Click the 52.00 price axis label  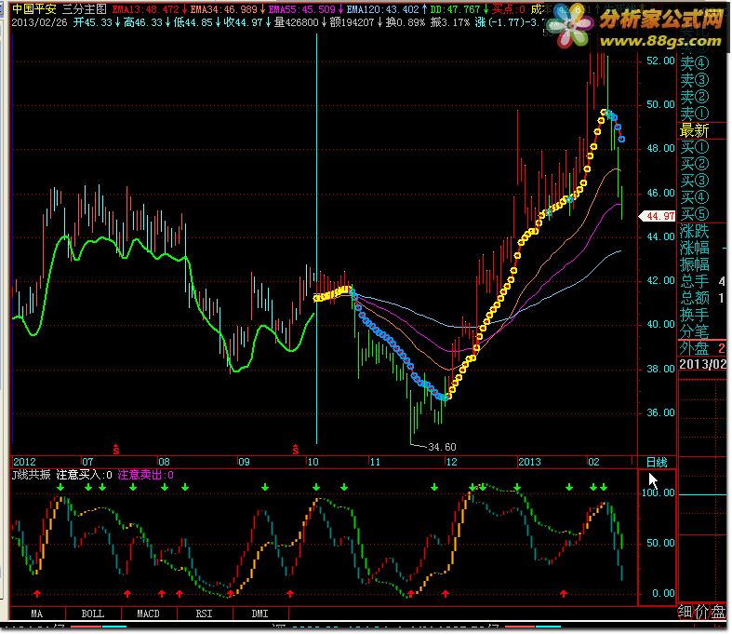click(x=660, y=61)
